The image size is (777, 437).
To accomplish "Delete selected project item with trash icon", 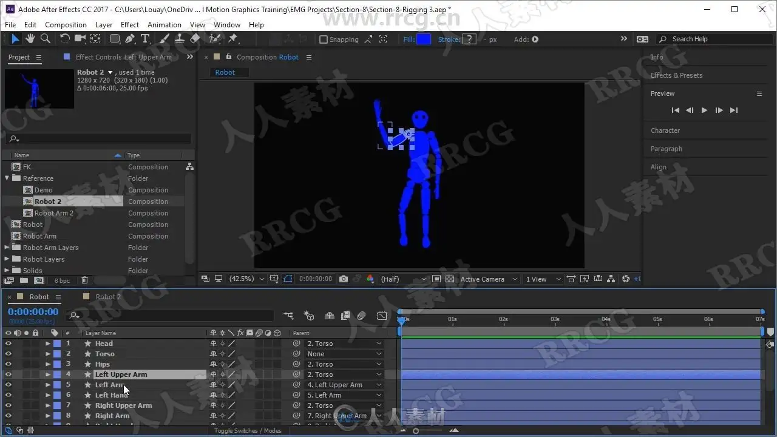I will [84, 280].
